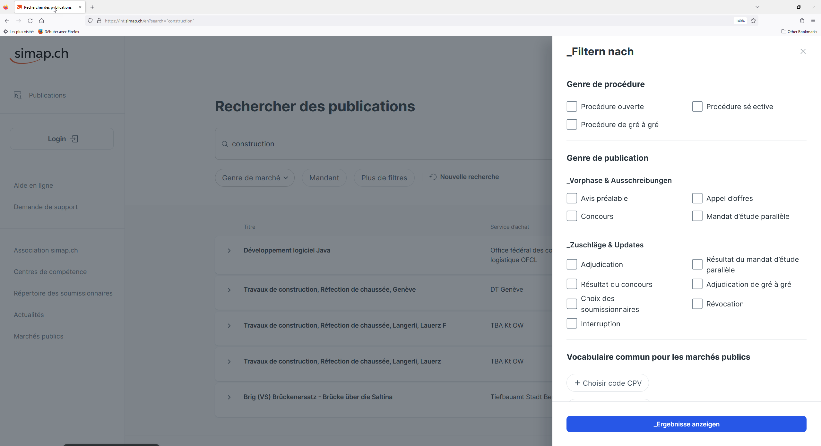821x446 pixels.
Task: Open the Firefox hamburger menu
Action: point(813,21)
